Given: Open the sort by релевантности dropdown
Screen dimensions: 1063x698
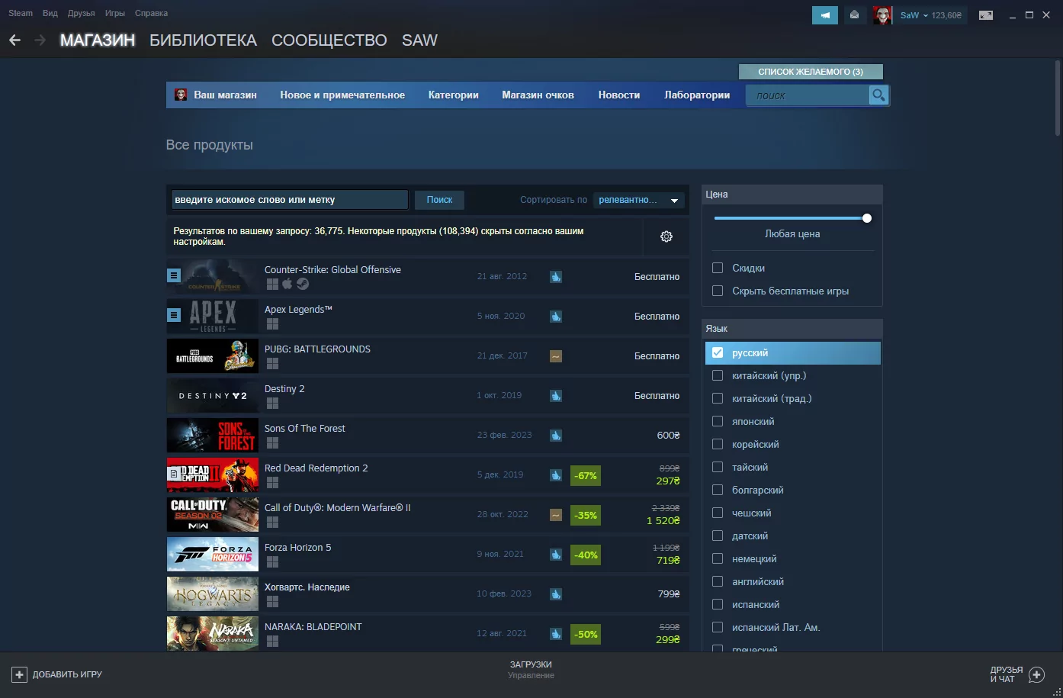Looking at the screenshot, I should pos(639,200).
